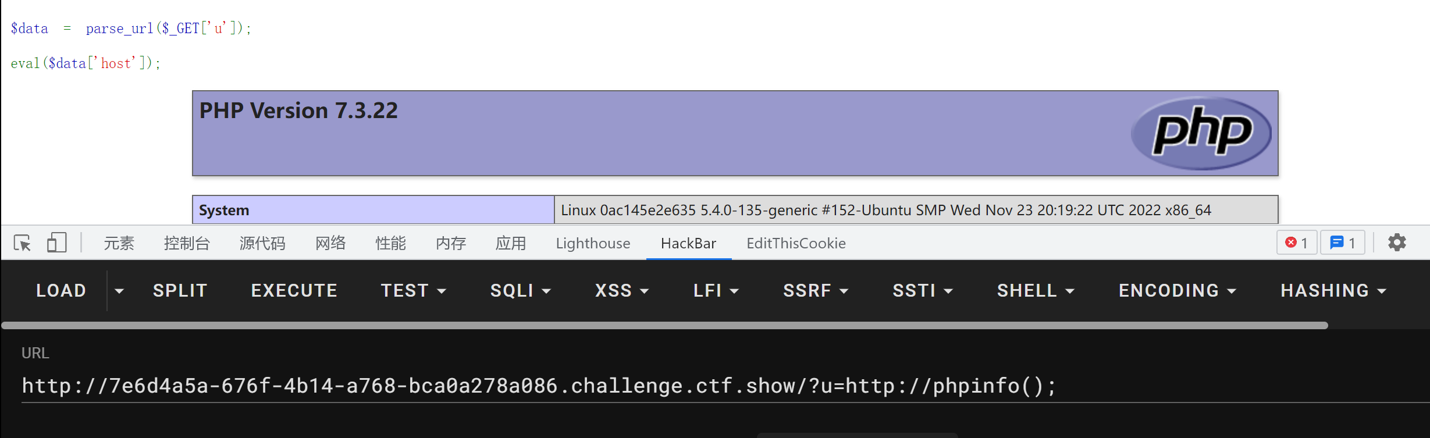This screenshot has width=1430, height=438.
Task: Open DevTools settings gear icon
Action: pyautogui.click(x=1397, y=243)
